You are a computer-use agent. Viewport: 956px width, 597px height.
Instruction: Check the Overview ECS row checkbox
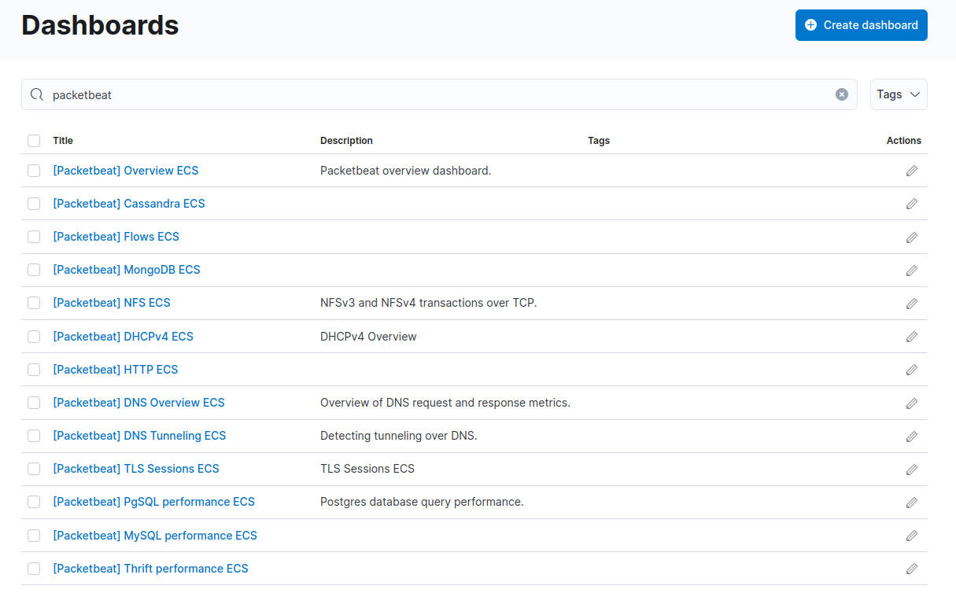[34, 171]
